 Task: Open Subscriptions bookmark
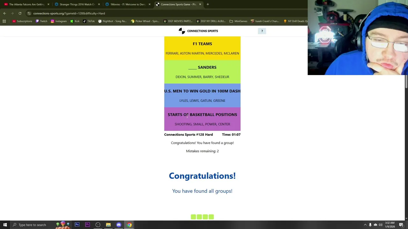(x=22, y=21)
